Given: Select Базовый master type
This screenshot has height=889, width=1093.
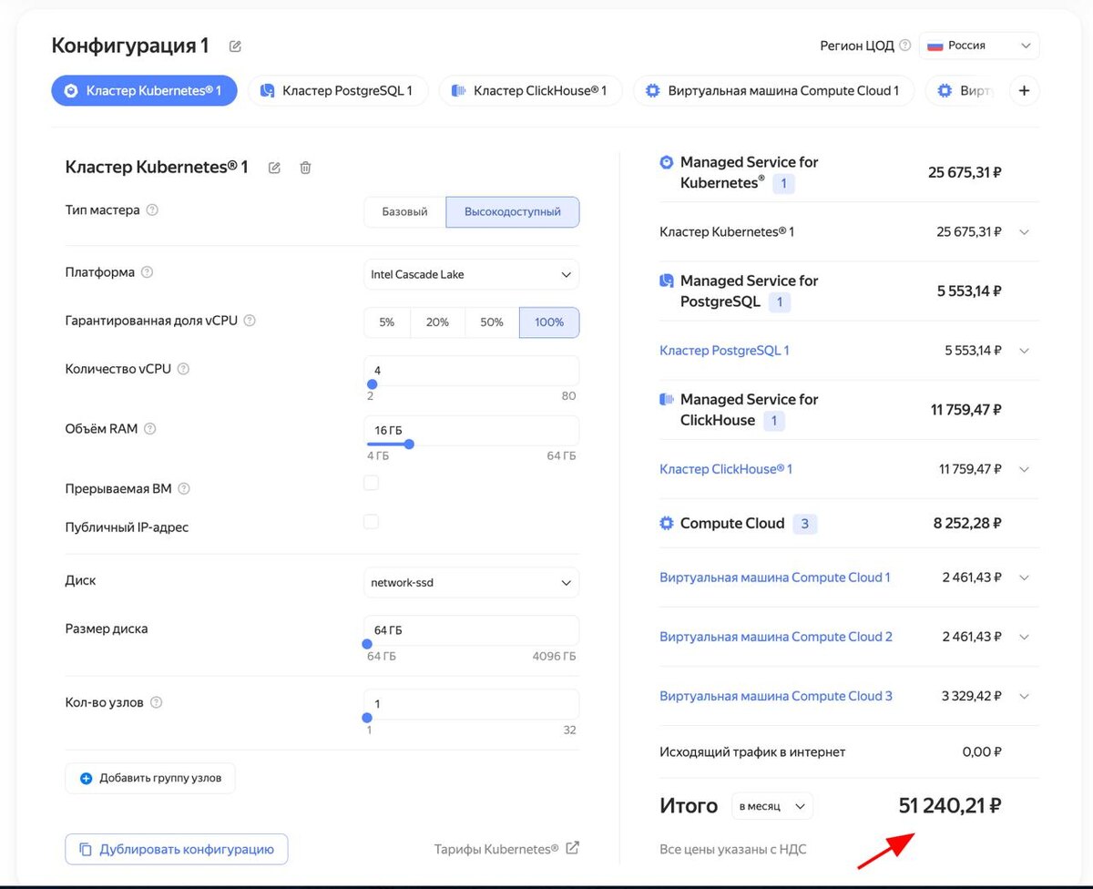Looking at the screenshot, I should pos(404,211).
